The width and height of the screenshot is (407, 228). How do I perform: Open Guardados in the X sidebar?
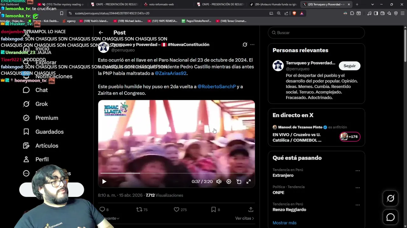43,132
